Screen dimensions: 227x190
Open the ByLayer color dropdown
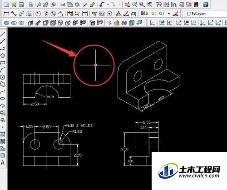point(207,14)
